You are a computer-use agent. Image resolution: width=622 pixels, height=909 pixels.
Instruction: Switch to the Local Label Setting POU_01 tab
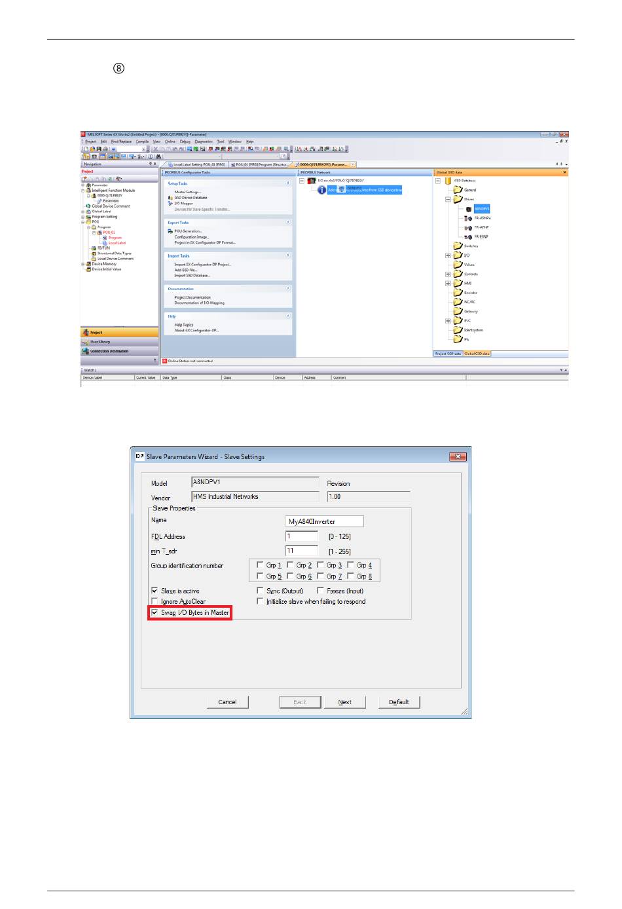tap(198, 164)
